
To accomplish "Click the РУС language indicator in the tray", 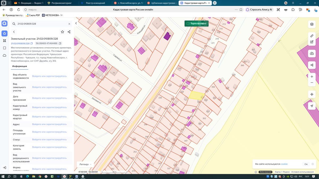I will pos(300,176).
